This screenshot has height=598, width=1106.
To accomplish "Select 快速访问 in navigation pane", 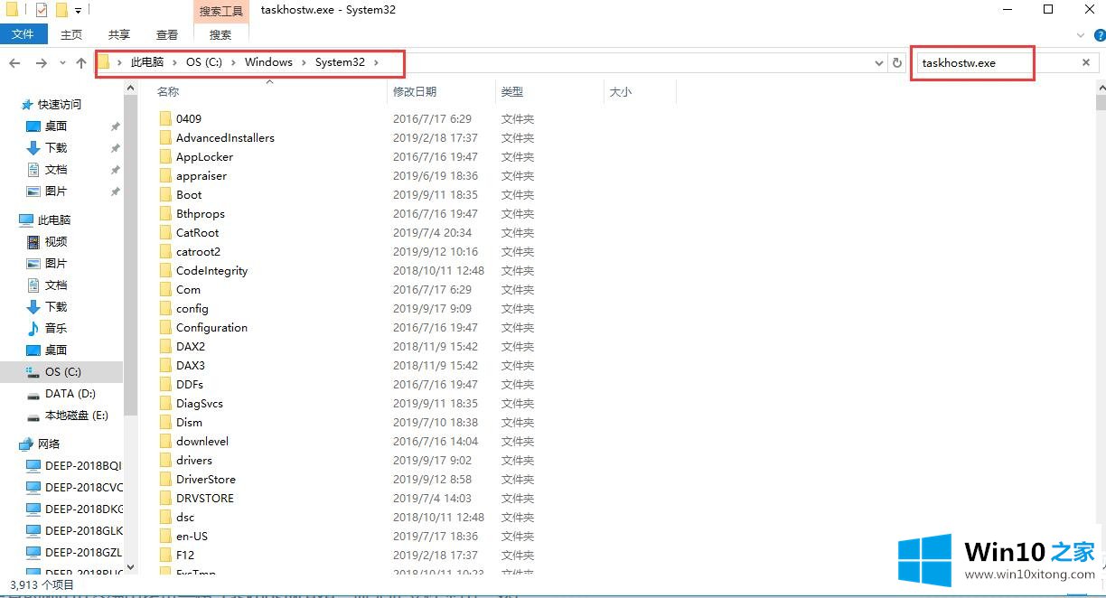I will tap(59, 105).
